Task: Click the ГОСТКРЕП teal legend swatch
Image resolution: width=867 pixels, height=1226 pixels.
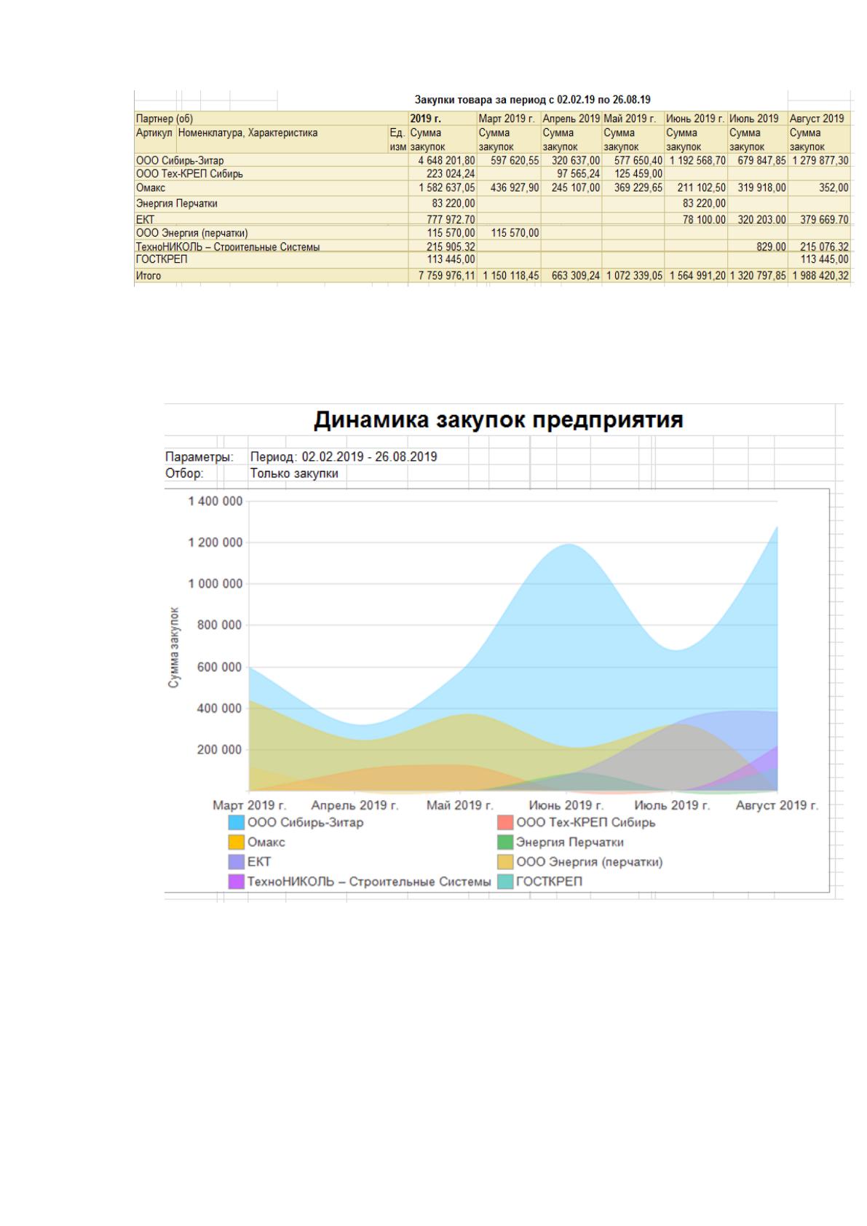Action: pos(505,882)
